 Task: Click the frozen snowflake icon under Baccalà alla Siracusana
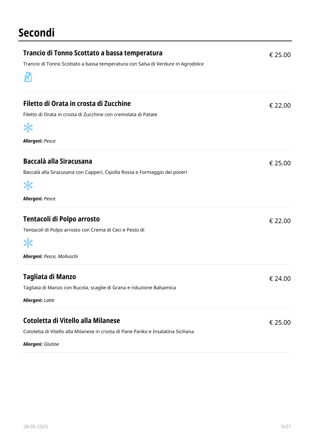tap(28, 186)
